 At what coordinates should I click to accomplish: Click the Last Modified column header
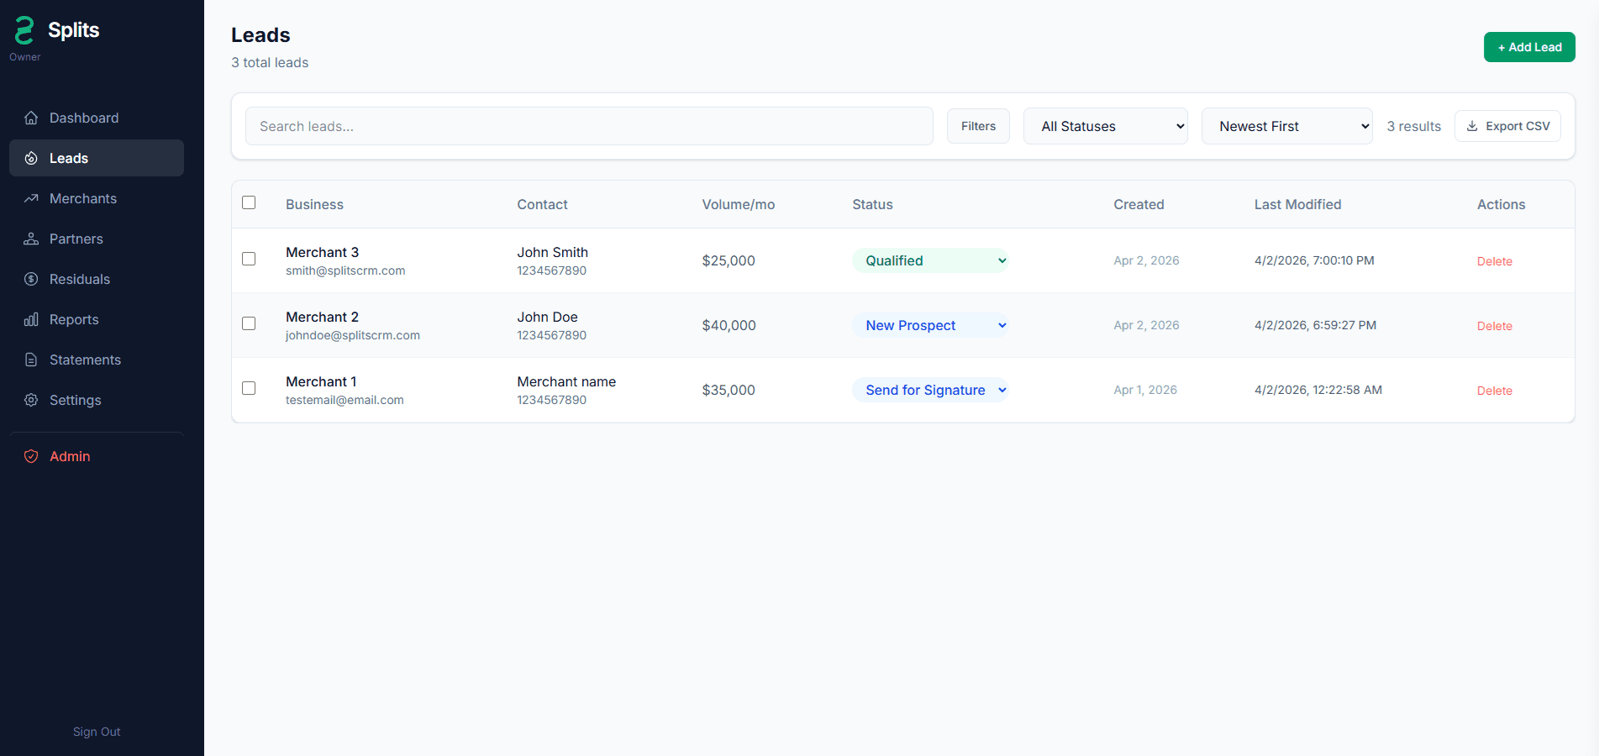click(1297, 204)
